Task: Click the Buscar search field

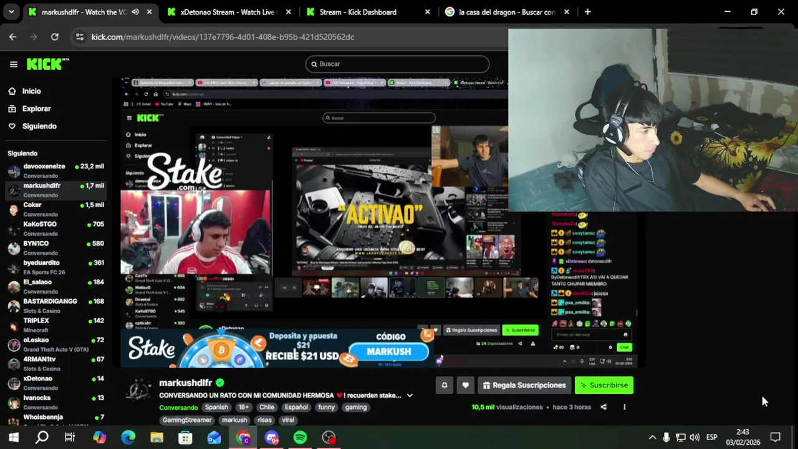Action: (397, 64)
